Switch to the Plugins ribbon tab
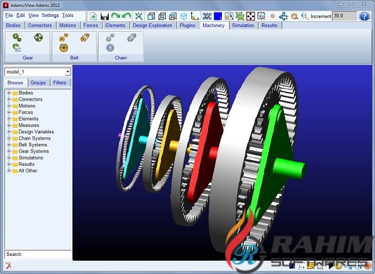The width and height of the screenshot is (375, 274). point(187,26)
